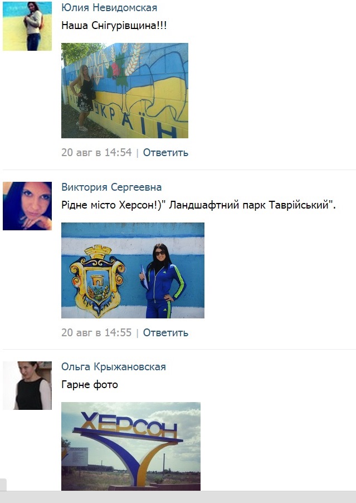Click the Ландшафтний парк Таврійський comment text

coord(199,205)
